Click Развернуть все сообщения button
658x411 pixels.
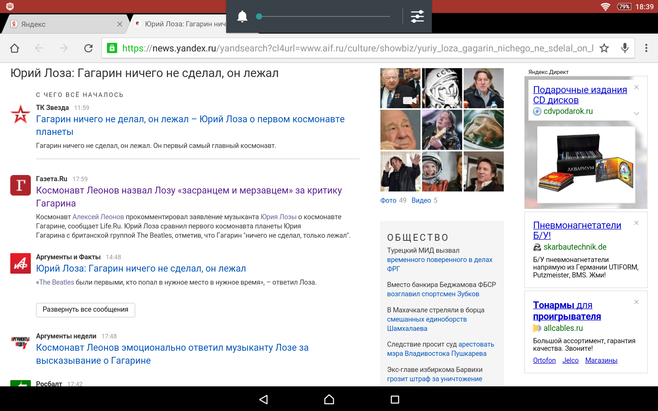[85, 310]
